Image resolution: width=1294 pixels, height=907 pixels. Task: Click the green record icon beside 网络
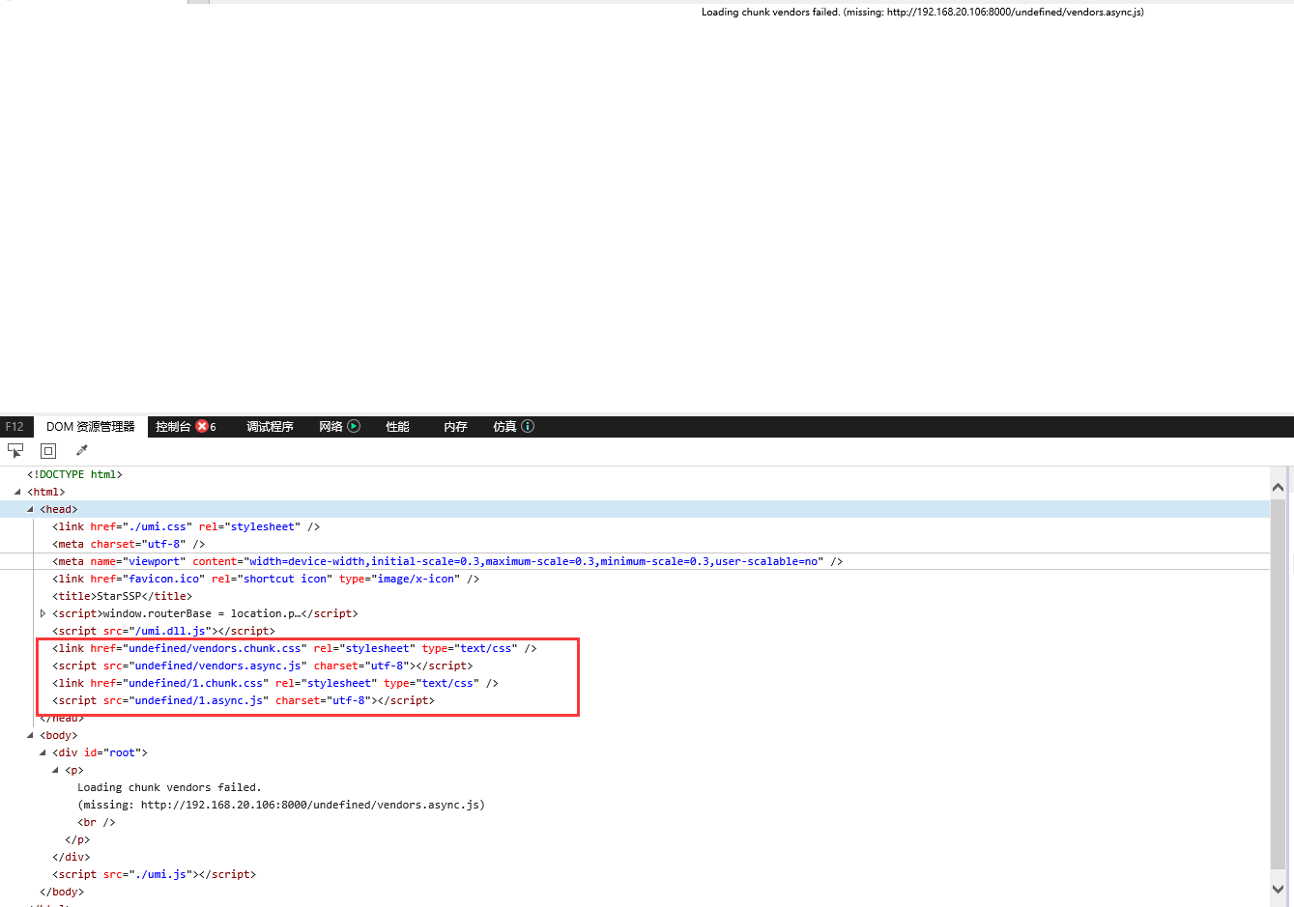click(x=354, y=426)
